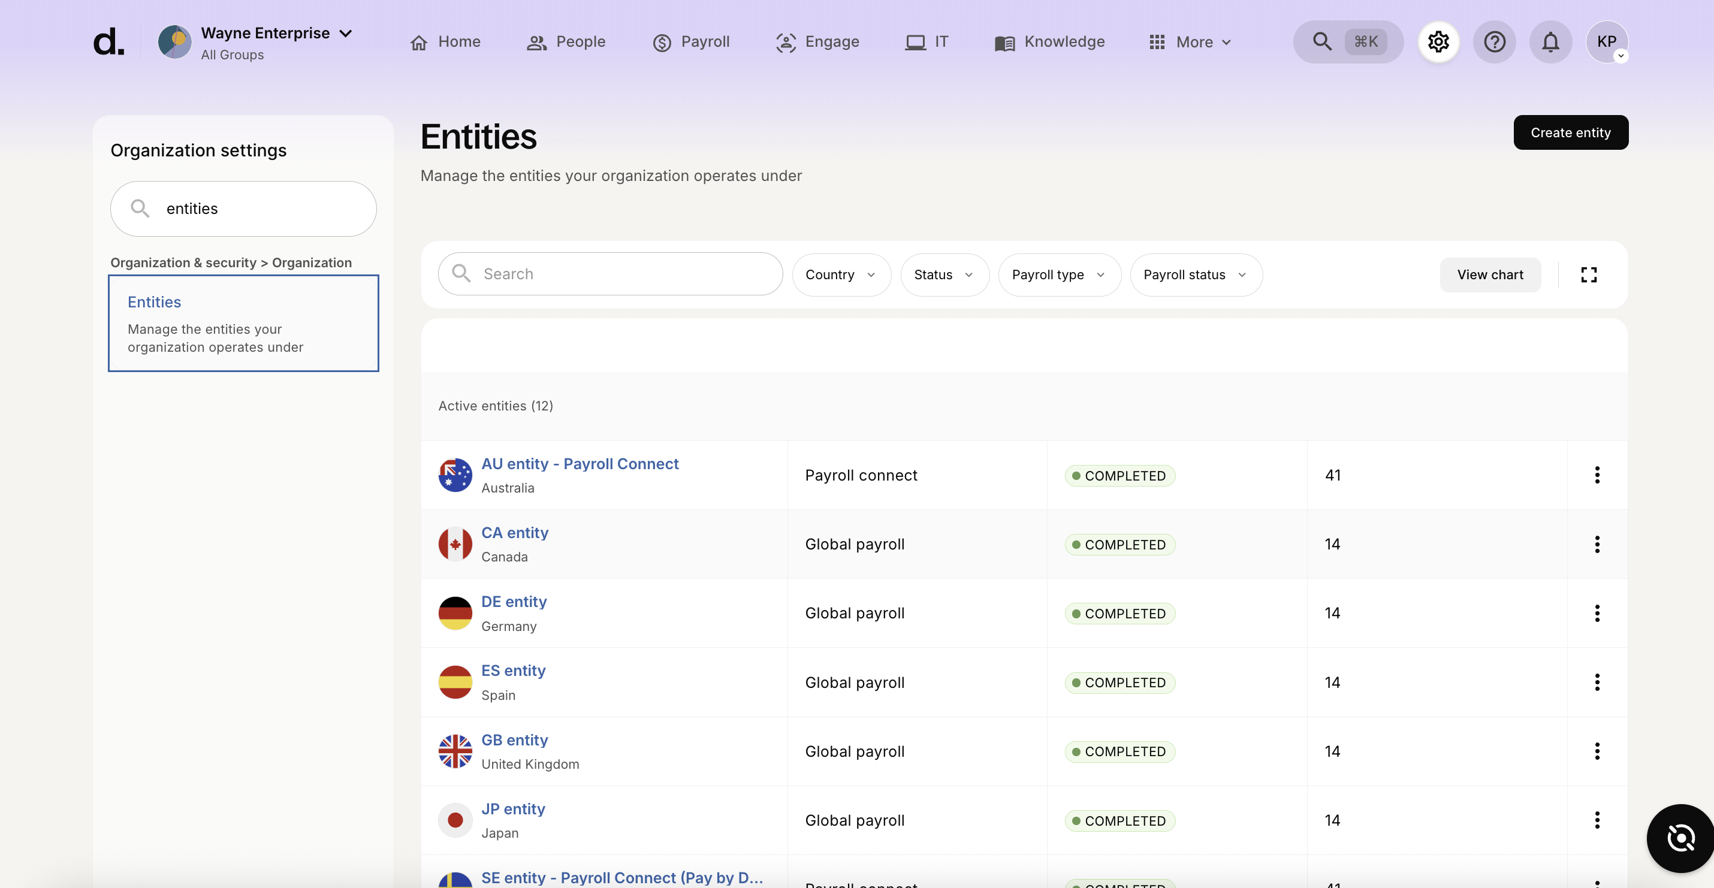Open the KP profile avatar menu
This screenshot has height=888, width=1714.
click(x=1607, y=42)
